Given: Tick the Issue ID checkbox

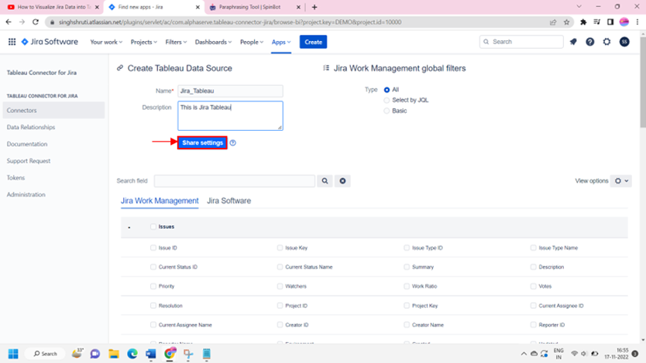Looking at the screenshot, I should coord(153,248).
